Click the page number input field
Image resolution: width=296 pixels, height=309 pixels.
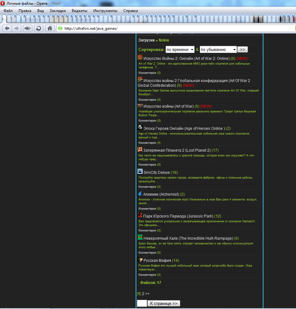(142, 303)
